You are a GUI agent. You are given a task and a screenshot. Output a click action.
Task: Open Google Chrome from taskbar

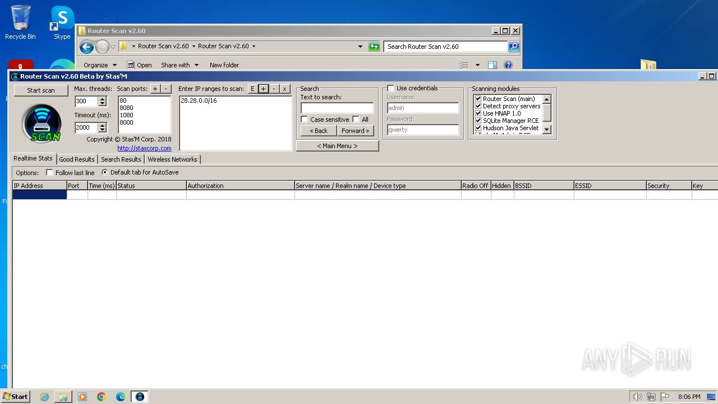[102, 397]
